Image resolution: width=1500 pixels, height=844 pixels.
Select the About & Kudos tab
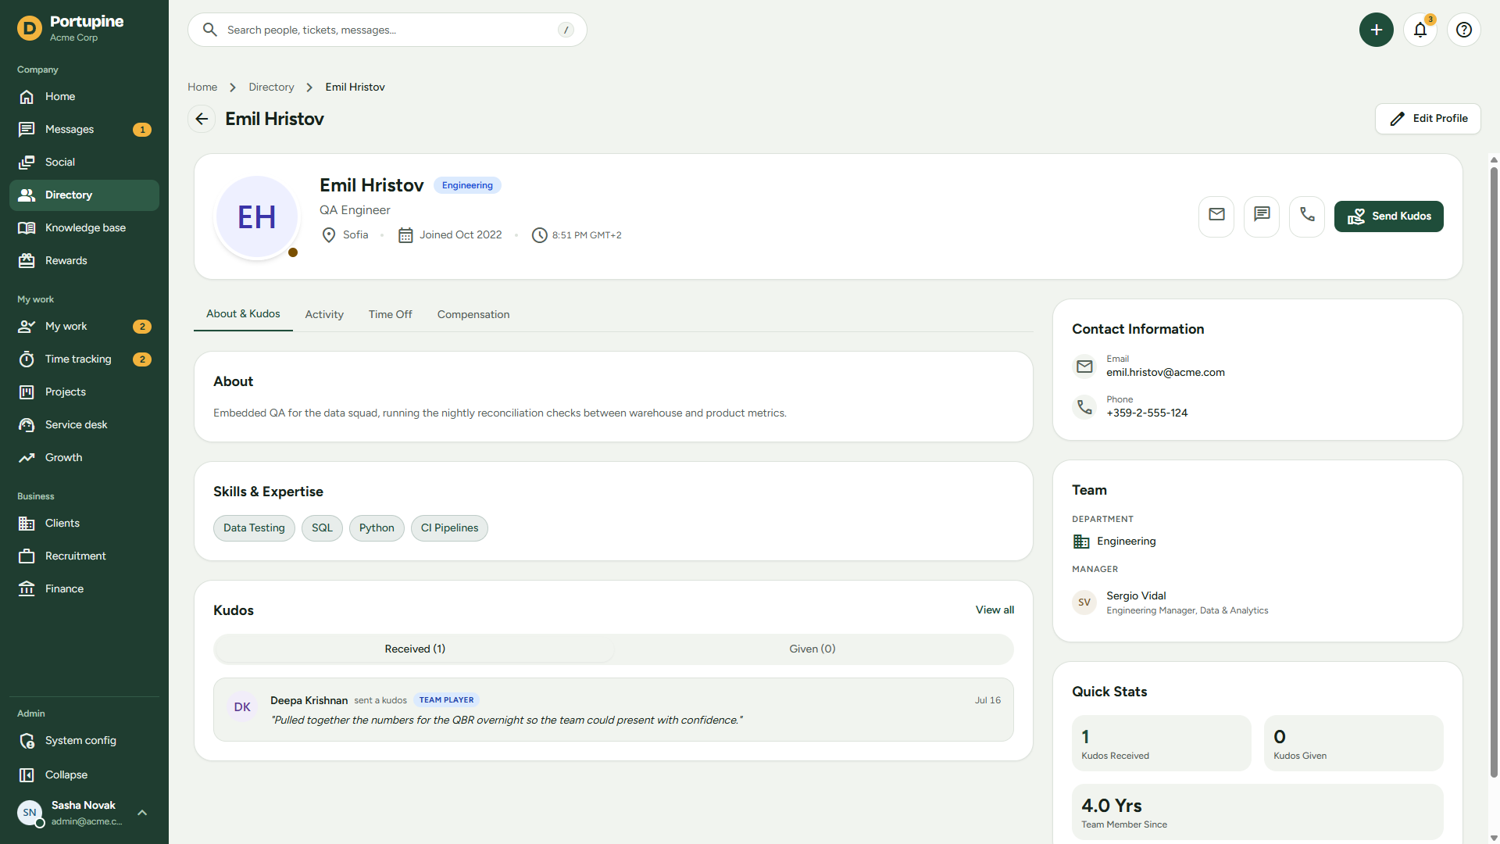click(243, 314)
